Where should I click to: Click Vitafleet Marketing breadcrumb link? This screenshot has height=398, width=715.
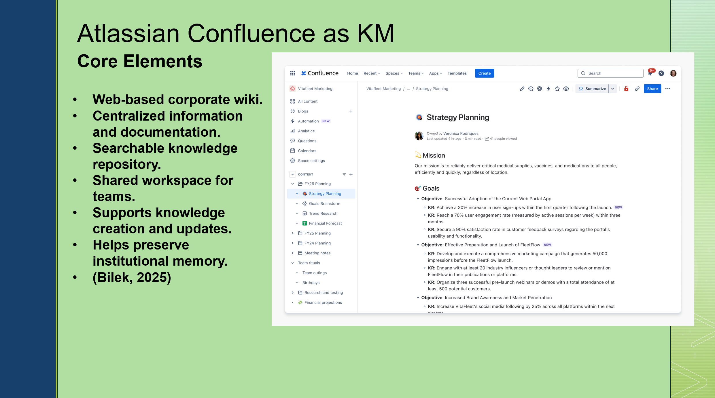pos(383,89)
